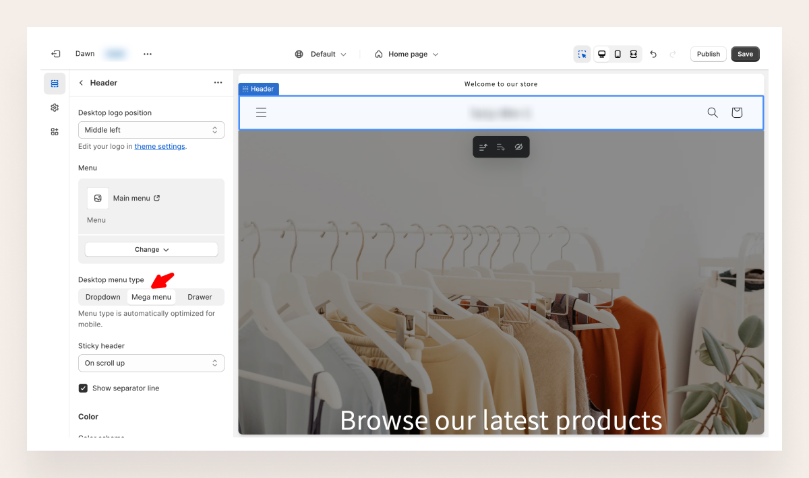
Task: Toggle the inspector selection tool
Action: pos(582,54)
